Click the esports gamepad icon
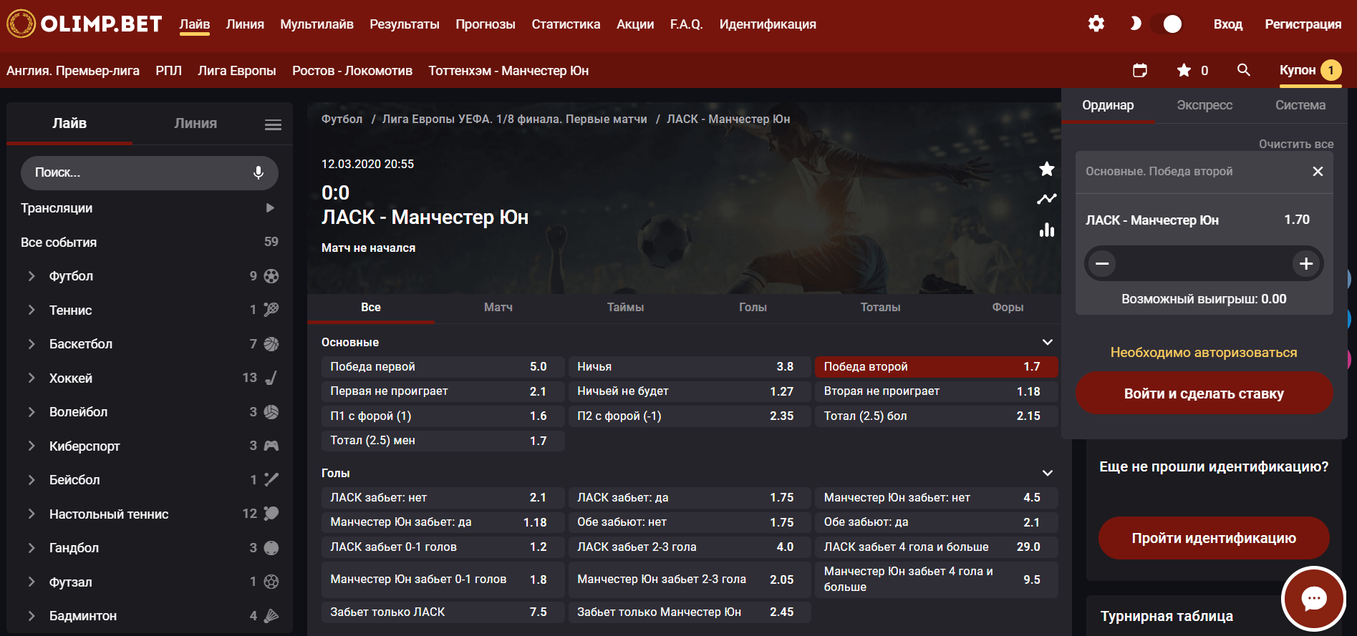Screen dimensions: 1357x636 click(271, 446)
